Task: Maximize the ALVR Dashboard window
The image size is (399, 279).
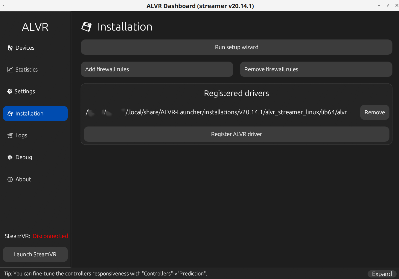Action: click(388, 5)
